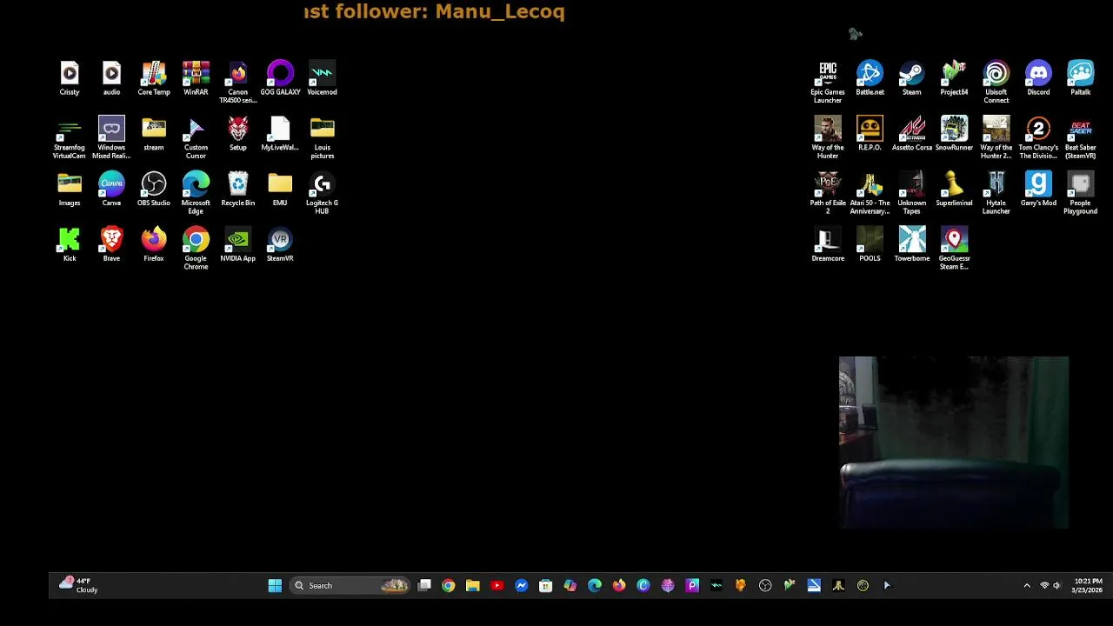Open the Images folder
The height and width of the screenshot is (626, 1113).
pyautogui.click(x=70, y=190)
